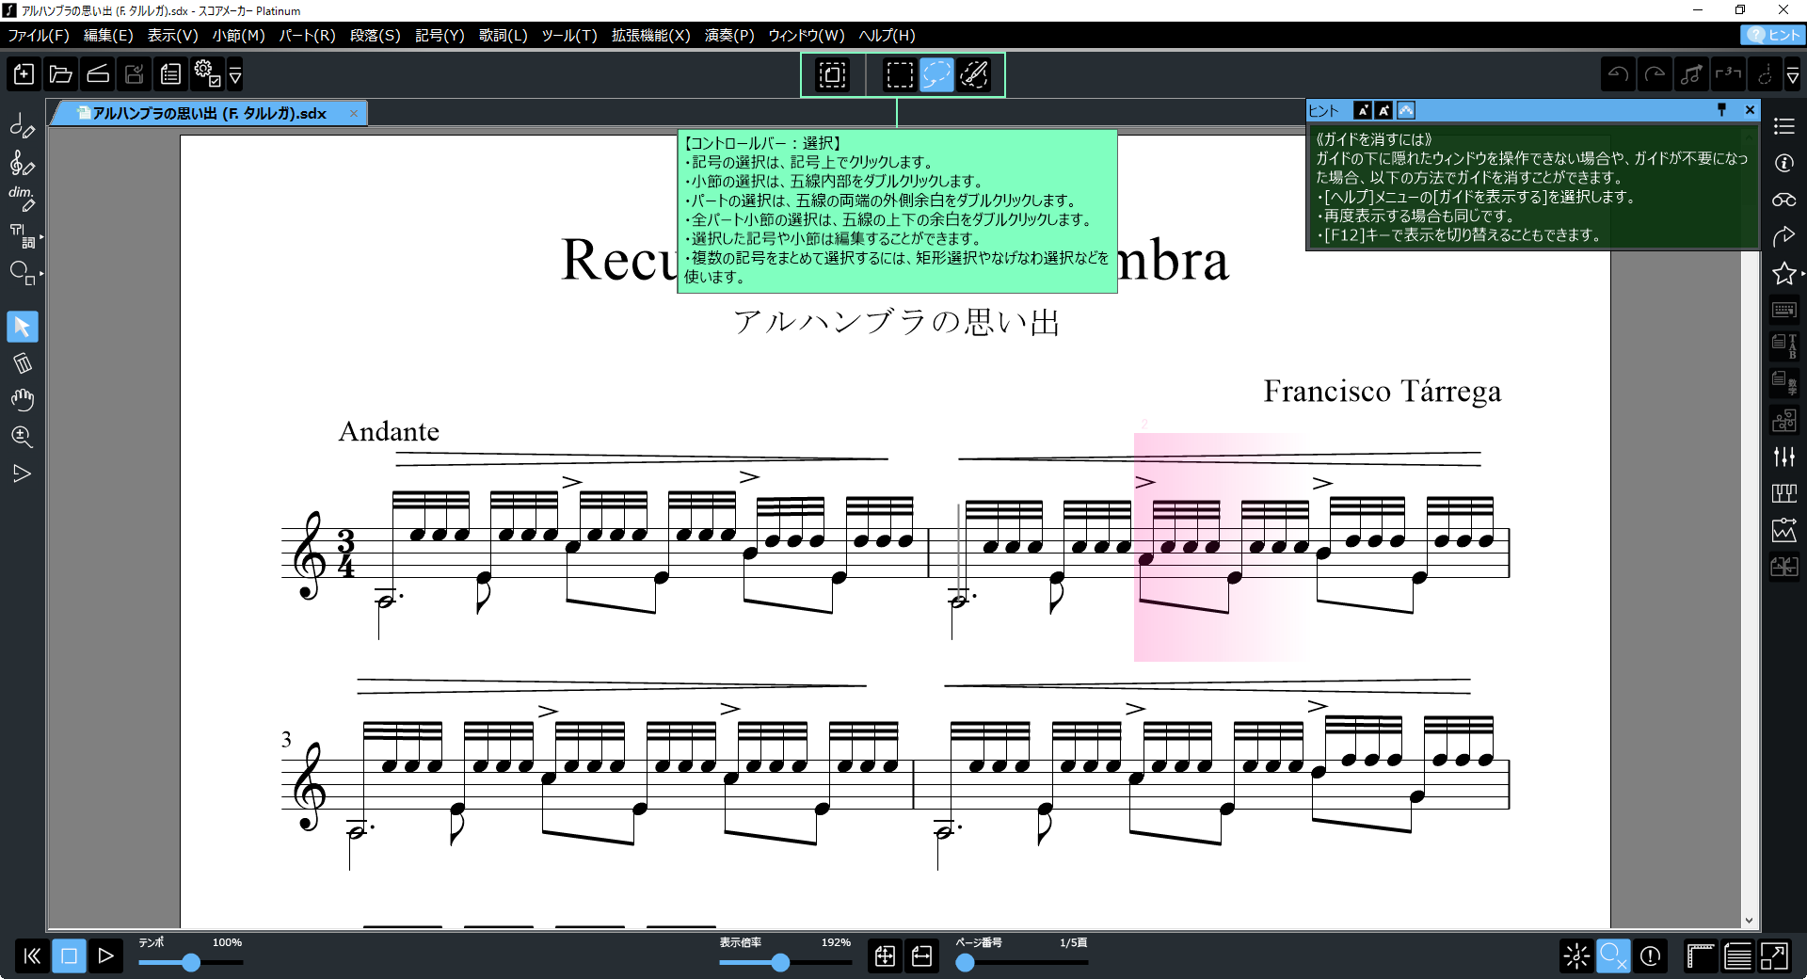Choose the rectangle selection tool
Viewport: 1807px width, 979px height.
900,74
